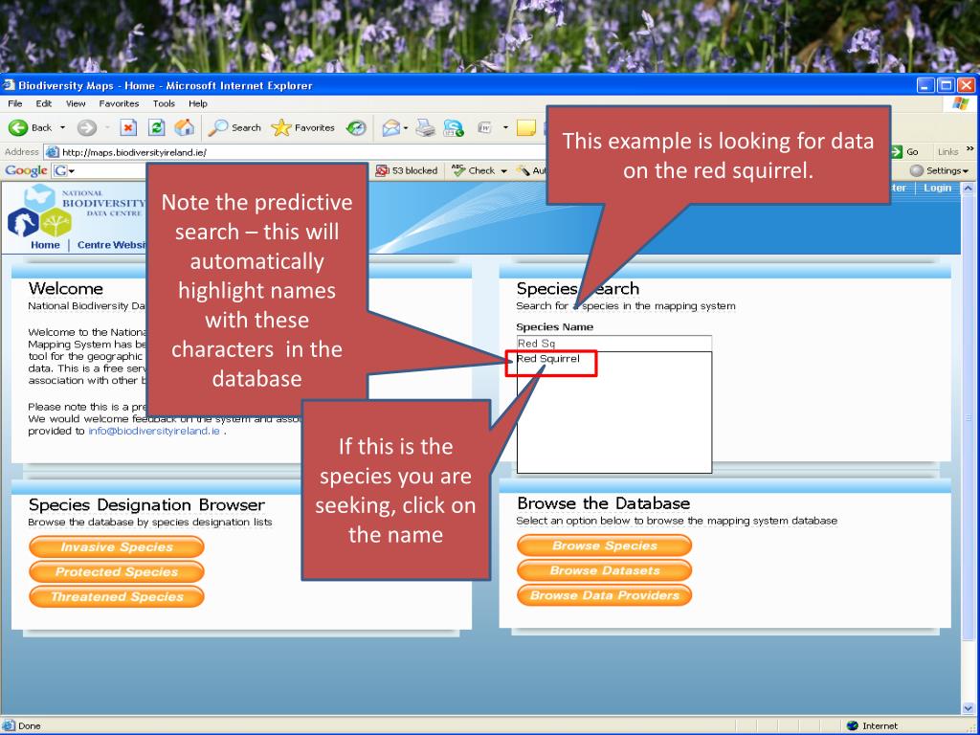980x735 pixels.
Task: Expand the Check spelling dropdown arrow
Action: click(x=503, y=170)
